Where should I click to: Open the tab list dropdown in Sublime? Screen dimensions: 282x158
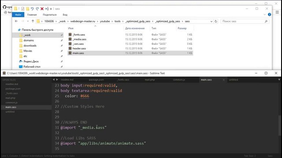click(x=279, y=79)
